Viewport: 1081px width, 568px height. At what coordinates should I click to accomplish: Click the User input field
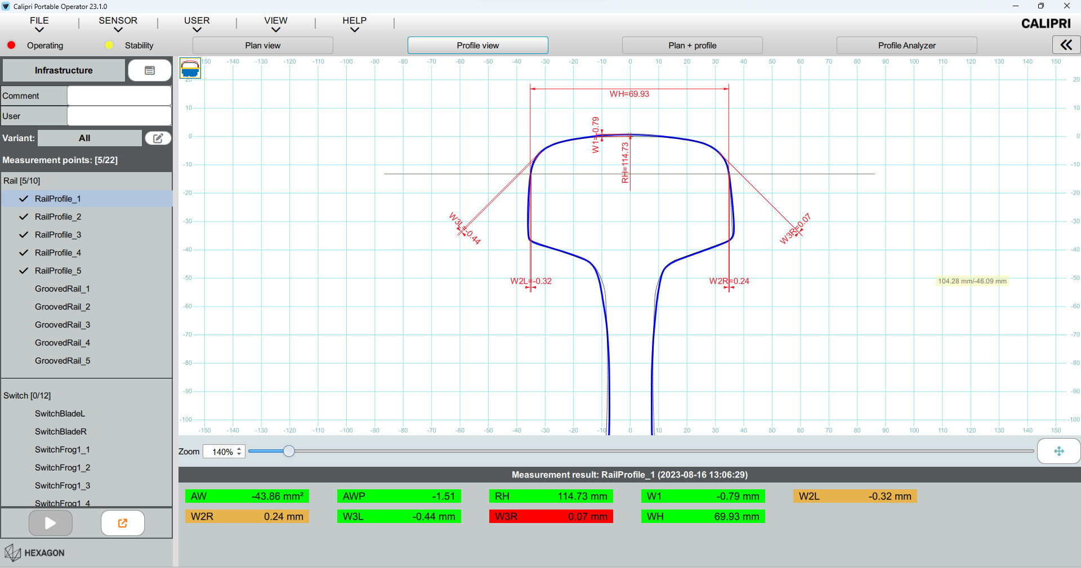(x=119, y=116)
